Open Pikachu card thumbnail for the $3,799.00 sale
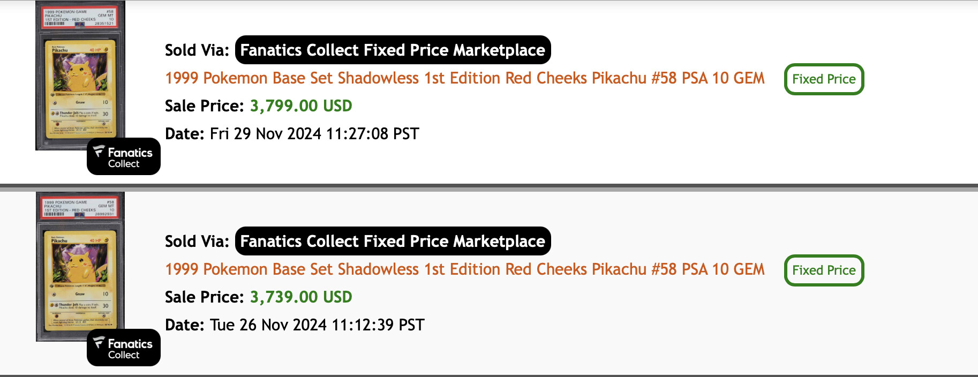The image size is (978, 377). [80, 88]
